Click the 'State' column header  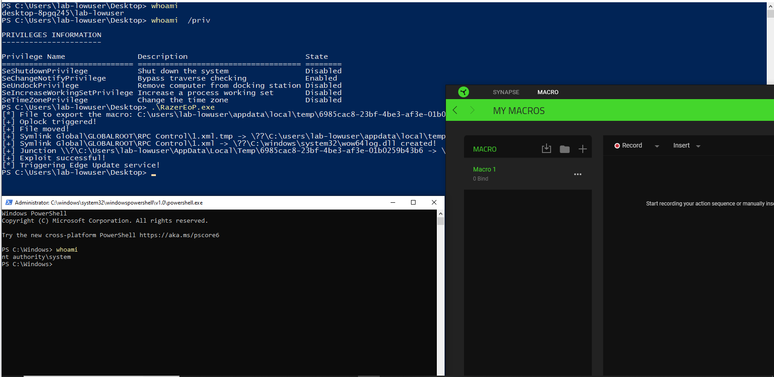317,57
